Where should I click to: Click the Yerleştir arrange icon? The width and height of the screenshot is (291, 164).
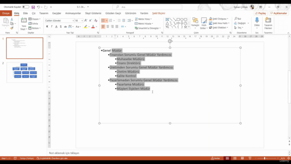(195, 20)
